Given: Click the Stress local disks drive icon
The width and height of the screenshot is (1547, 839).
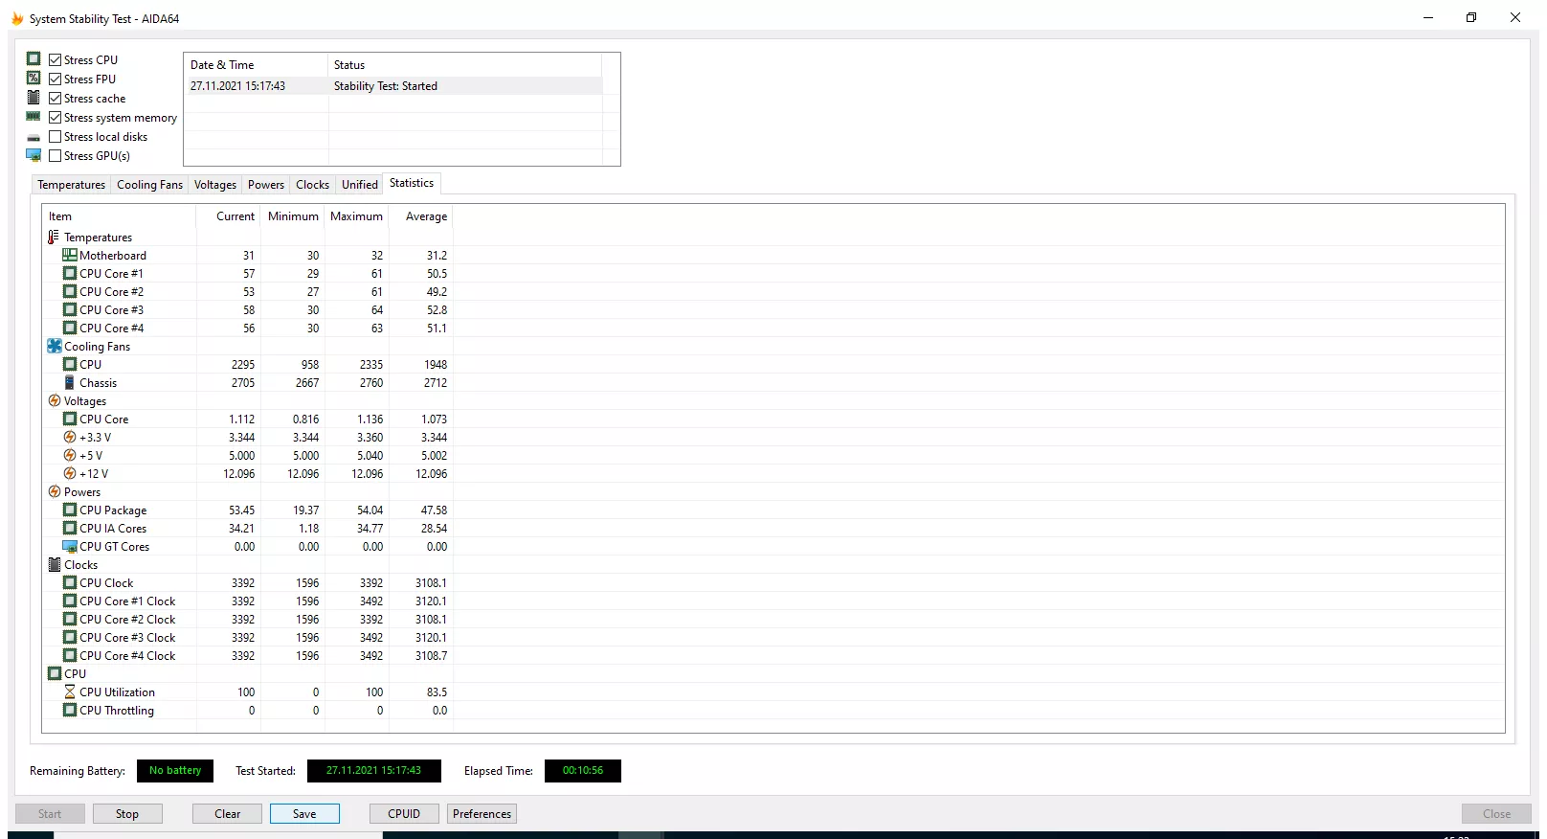Looking at the screenshot, I should coord(34,138).
